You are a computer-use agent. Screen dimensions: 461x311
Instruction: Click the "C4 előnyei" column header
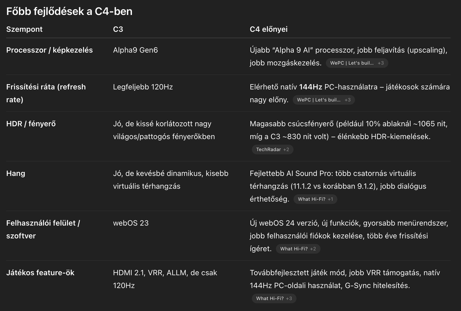click(x=268, y=29)
